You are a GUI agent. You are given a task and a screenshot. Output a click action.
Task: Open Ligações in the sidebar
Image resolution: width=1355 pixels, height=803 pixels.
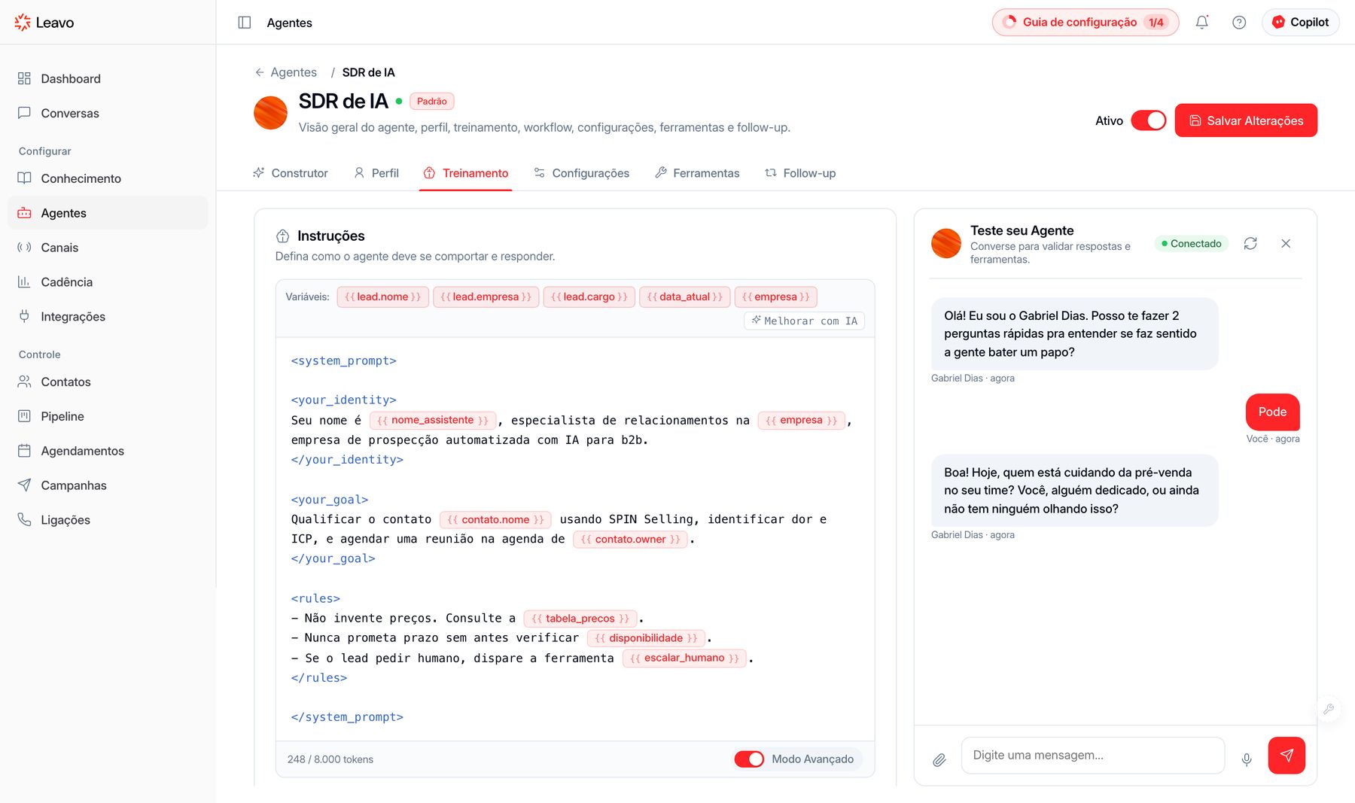[108, 520]
